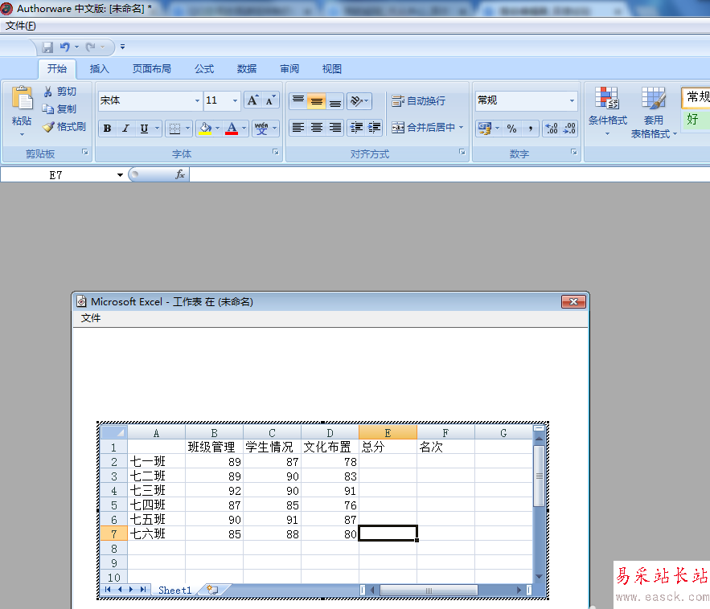Increase indent icon in alignment group
Viewport: 710px width, 609px height.
374,128
